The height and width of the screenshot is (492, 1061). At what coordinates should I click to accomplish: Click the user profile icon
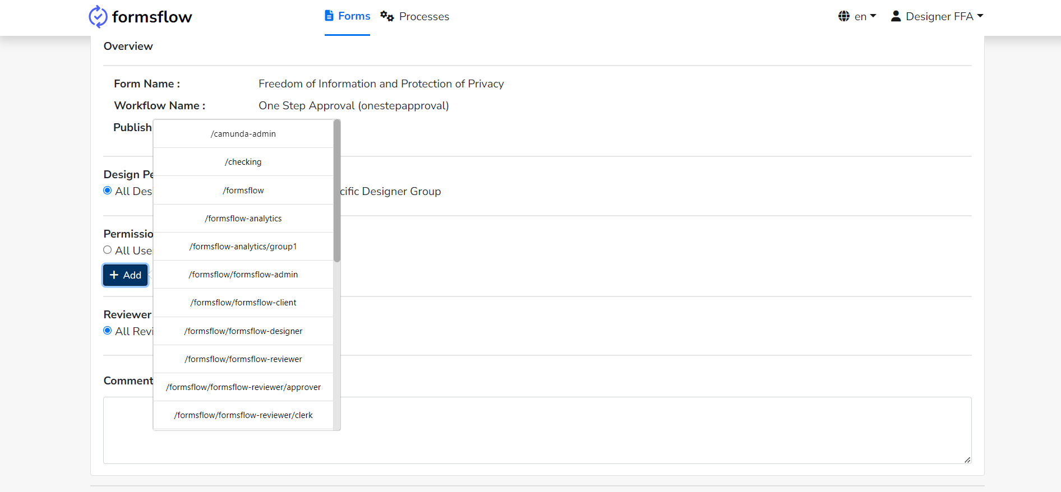(896, 16)
